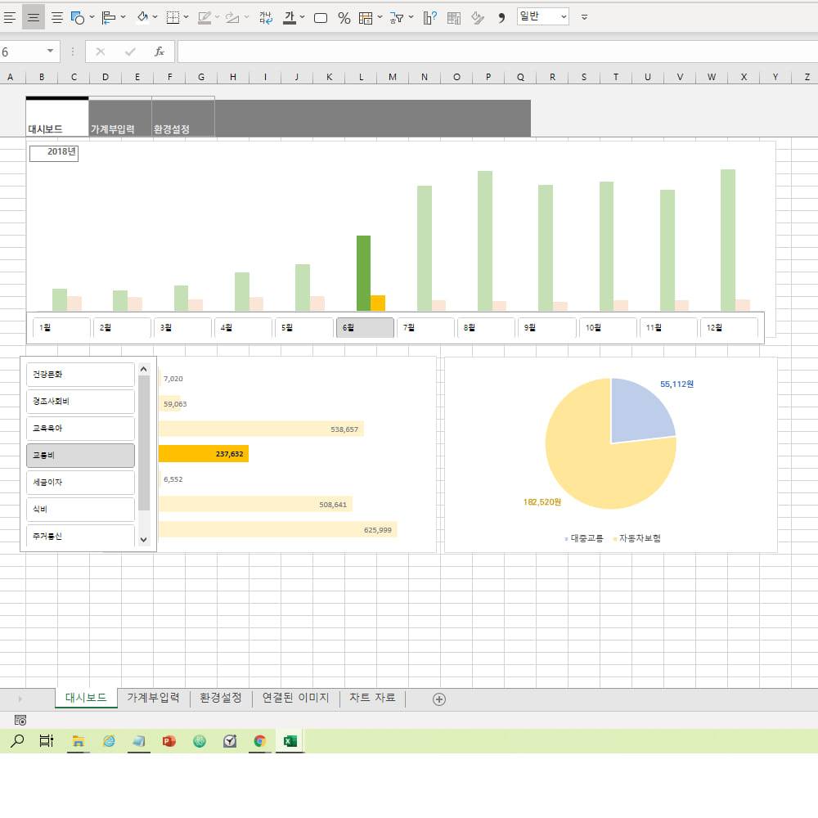Click the recommended charts icon
The width and height of the screenshot is (818, 818).
tap(430, 18)
